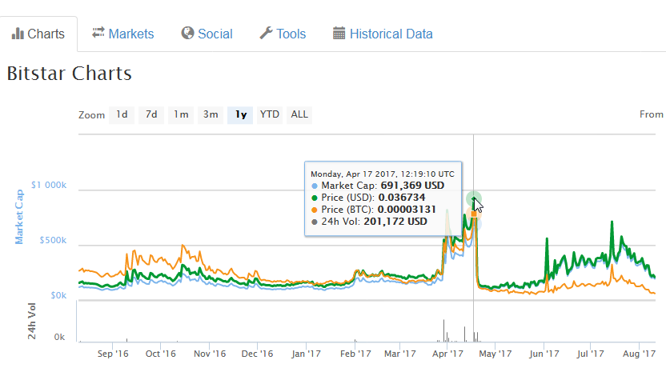
Task: Click the Zoom label
Action: [x=92, y=115]
